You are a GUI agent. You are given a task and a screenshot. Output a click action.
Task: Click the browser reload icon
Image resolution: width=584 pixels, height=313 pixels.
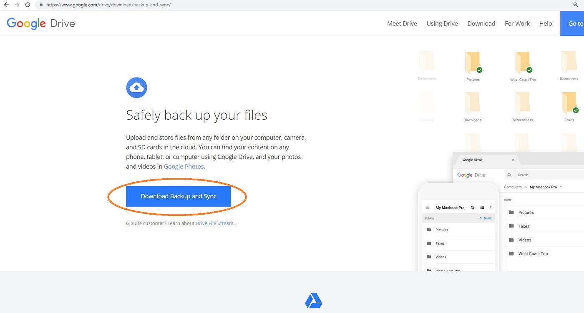click(x=28, y=5)
